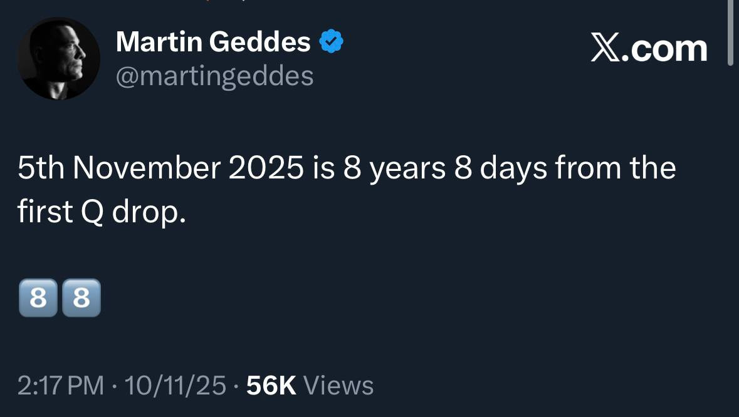Click "first Q drop." in the post

tap(102, 214)
